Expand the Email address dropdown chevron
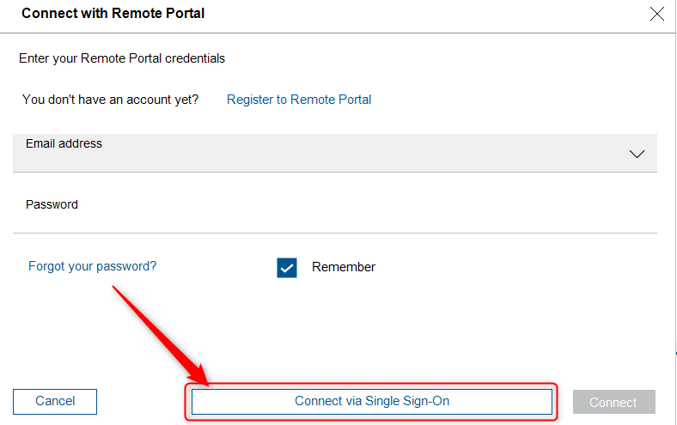This screenshot has height=425, width=677. pos(637,155)
